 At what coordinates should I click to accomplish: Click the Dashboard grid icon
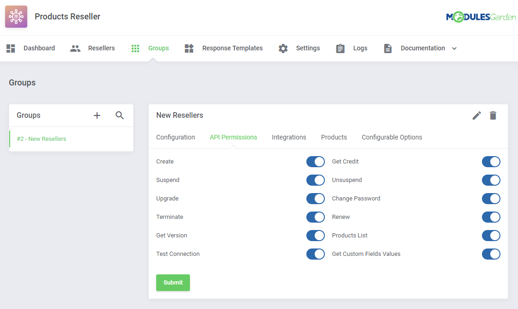[x=11, y=48]
